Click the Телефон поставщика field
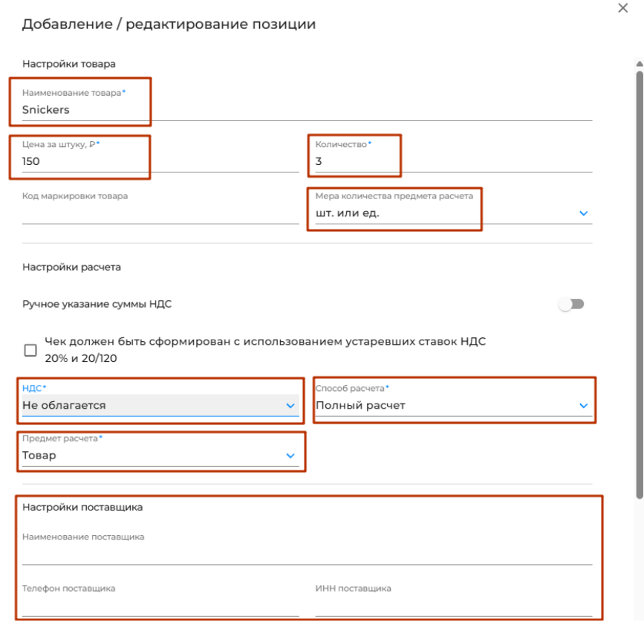Screen dimensions: 644x625 [160, 606]
